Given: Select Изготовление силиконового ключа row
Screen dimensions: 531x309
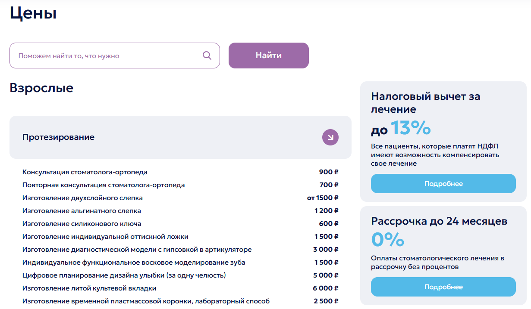Looking at the screenshot, I should (x=82, y=224).
